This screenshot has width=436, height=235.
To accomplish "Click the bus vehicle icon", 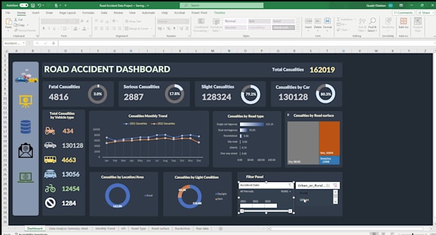I will click(50, 160).
